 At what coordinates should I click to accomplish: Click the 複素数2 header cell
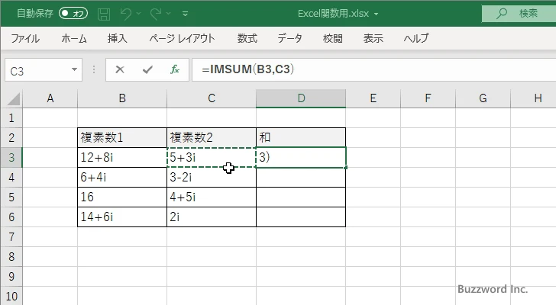point(212,138)
